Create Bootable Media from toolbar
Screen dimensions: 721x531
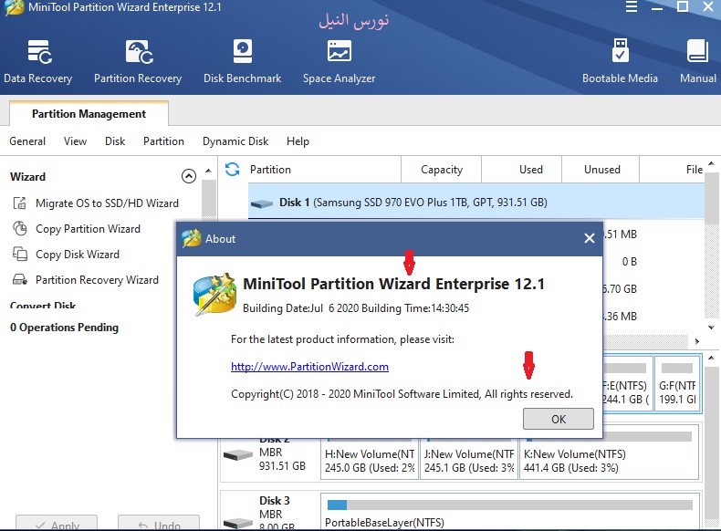tap(620, 61)
